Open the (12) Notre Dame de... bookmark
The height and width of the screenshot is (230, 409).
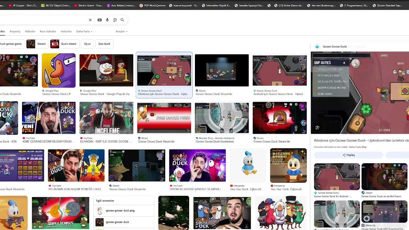tap(289, 5)
